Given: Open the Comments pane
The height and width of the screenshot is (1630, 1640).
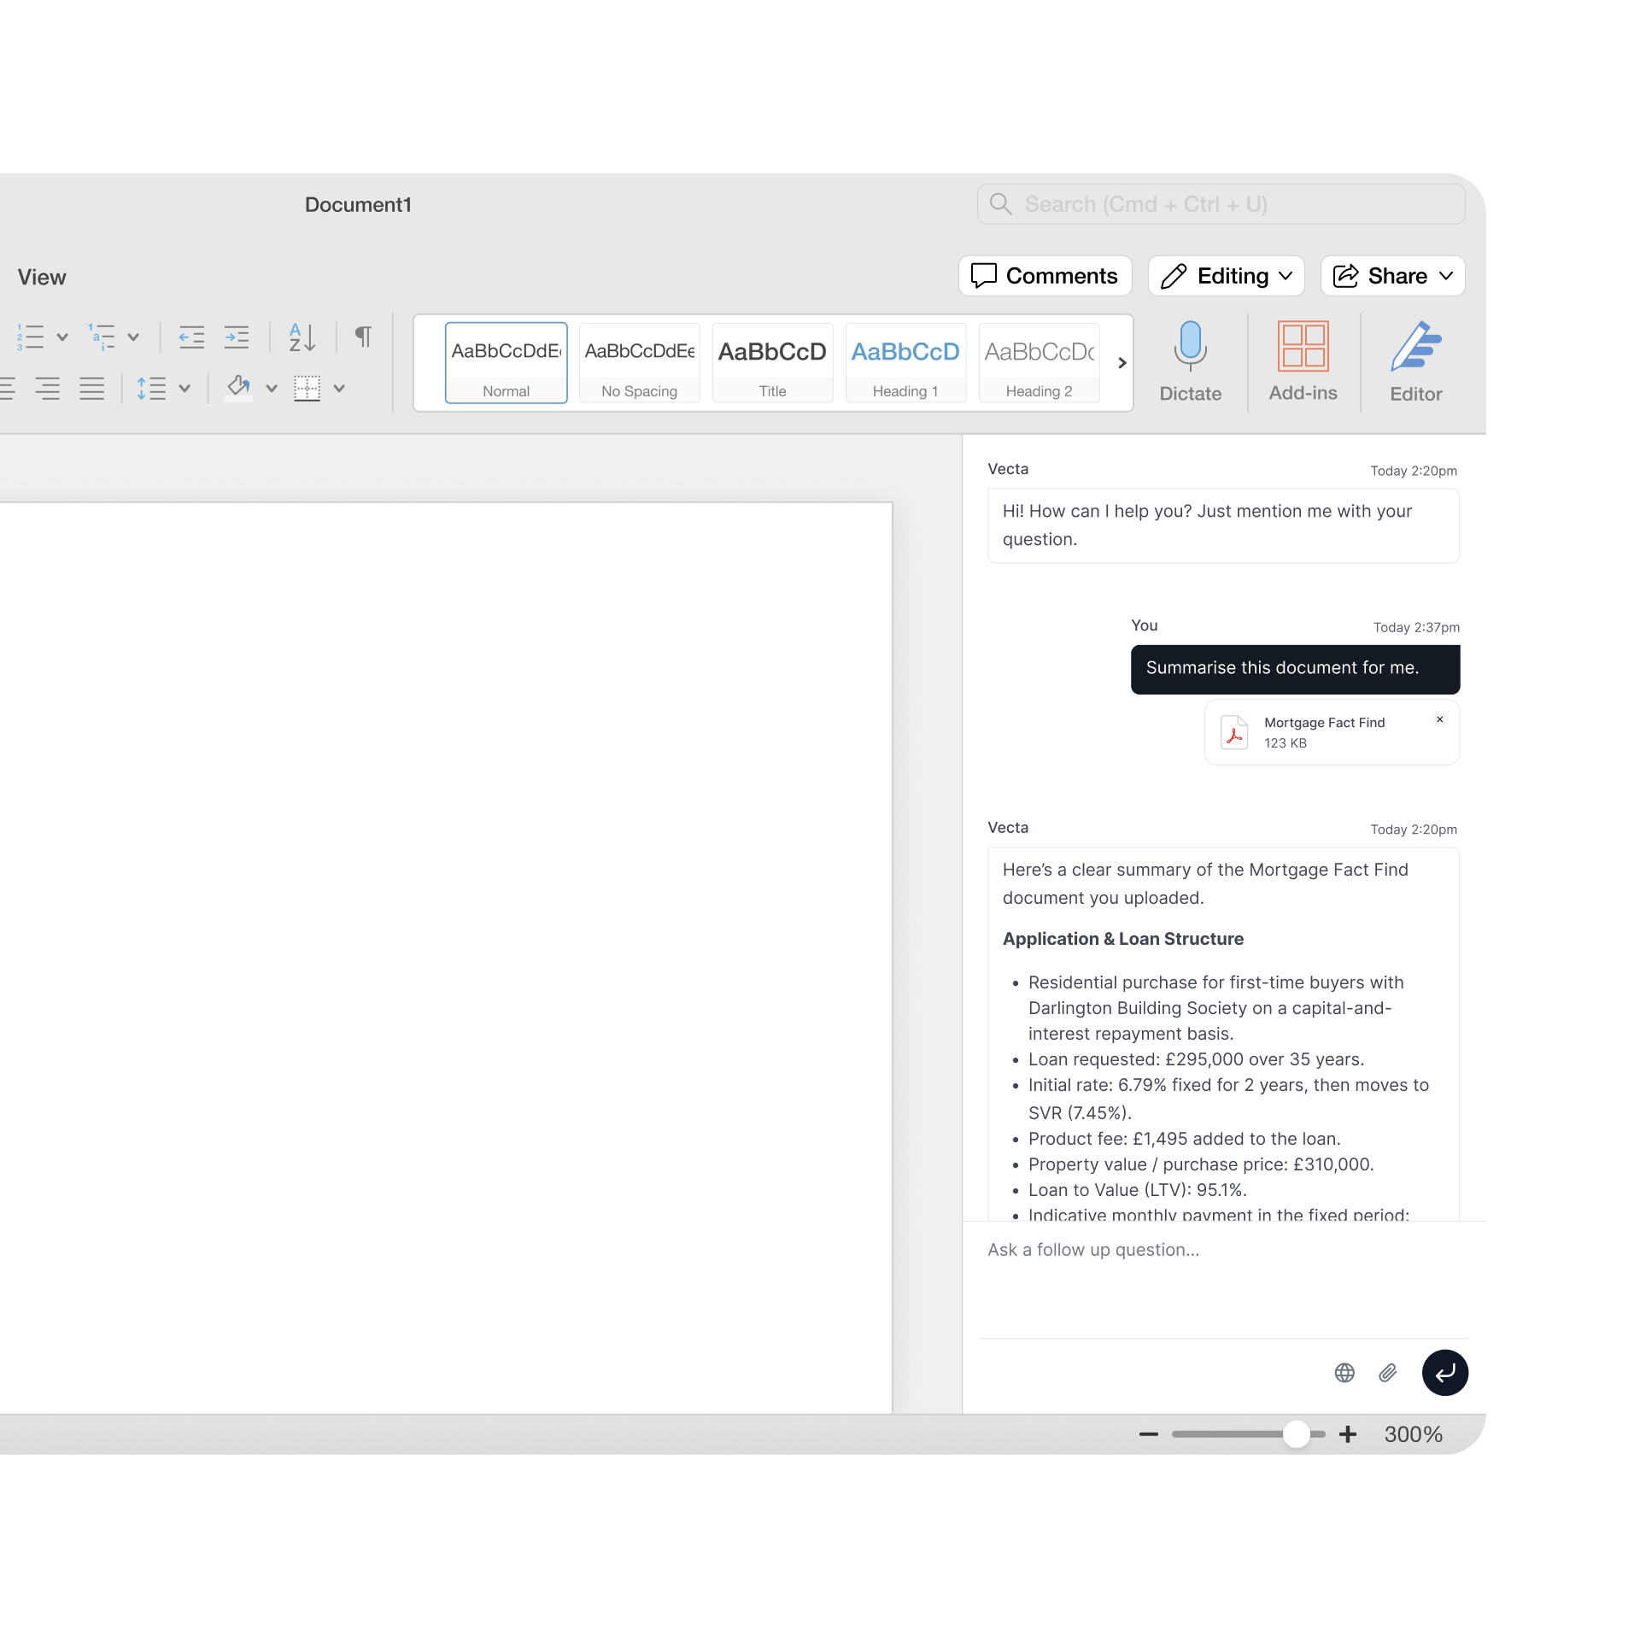Looking at the screenshot, I should (1045, 276).
